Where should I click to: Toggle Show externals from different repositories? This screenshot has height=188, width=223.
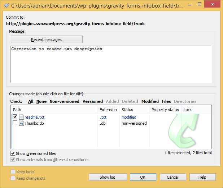pyautogui.click(x=13, y=159)
